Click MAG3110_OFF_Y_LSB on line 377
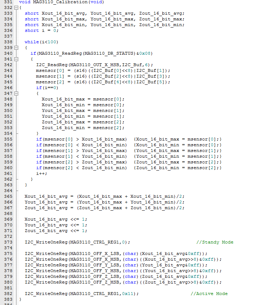280x305 pixels. point(94,265)
